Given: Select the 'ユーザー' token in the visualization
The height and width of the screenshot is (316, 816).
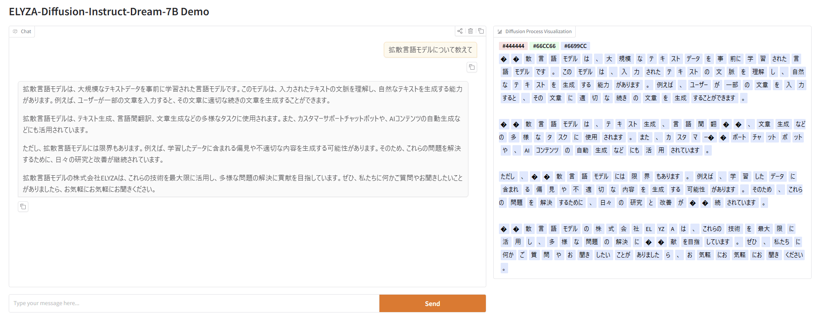Looking at the screenshot, I should (699, 85).
